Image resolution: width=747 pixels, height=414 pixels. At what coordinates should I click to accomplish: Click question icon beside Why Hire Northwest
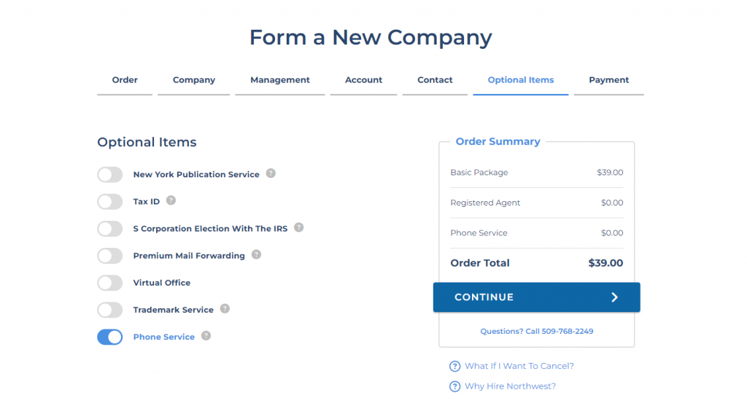(455, 386)
